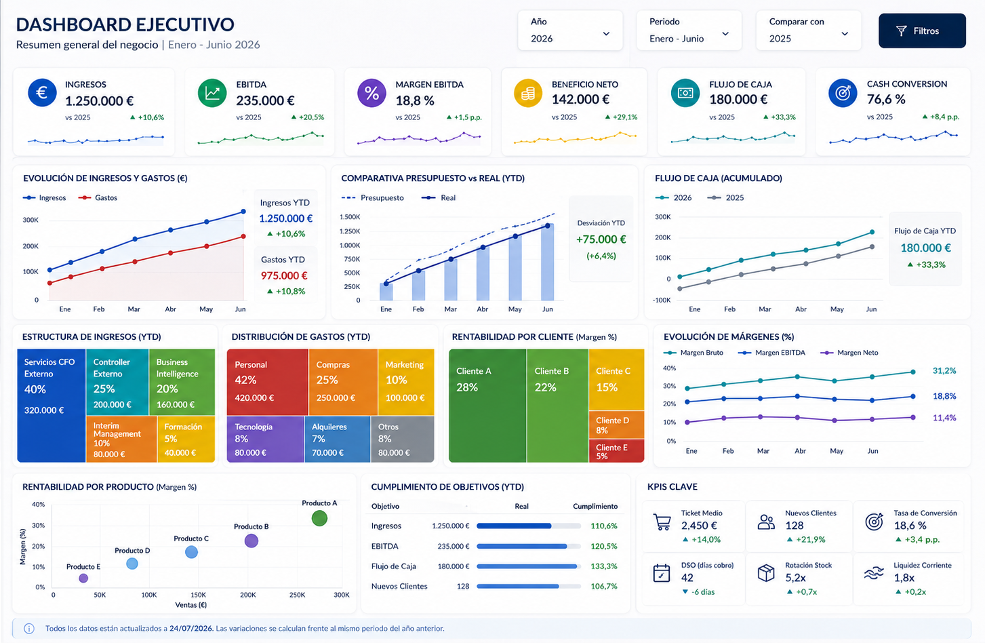Click the funnel icon in Filtros button
This screenshot has height=643, width=985.
click(901, 31)
